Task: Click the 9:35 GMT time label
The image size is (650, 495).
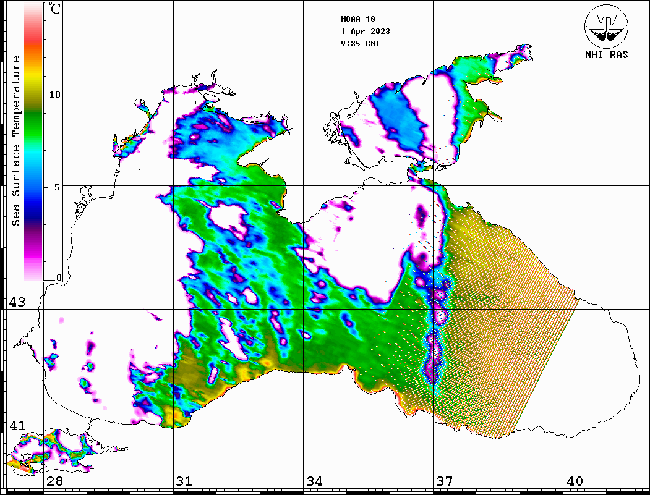Action: click(360, 44)
